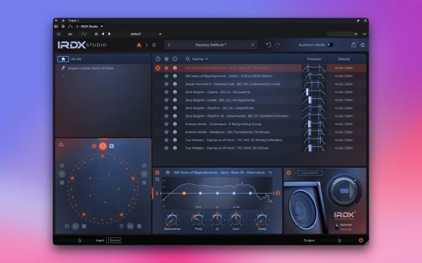This screenshot has width=422, height=263.
Task: Undo the last change
Action: tap(268, 45)
